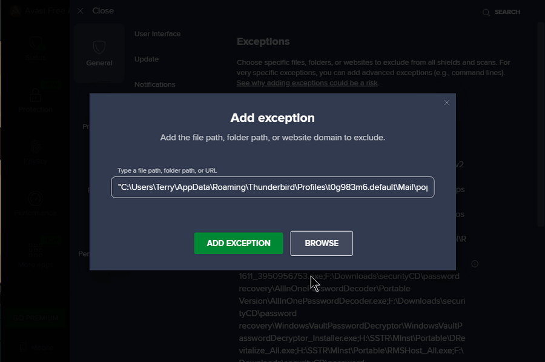Open the Status shield icon in sidebar
545x362 pixels.
point(36,43)
